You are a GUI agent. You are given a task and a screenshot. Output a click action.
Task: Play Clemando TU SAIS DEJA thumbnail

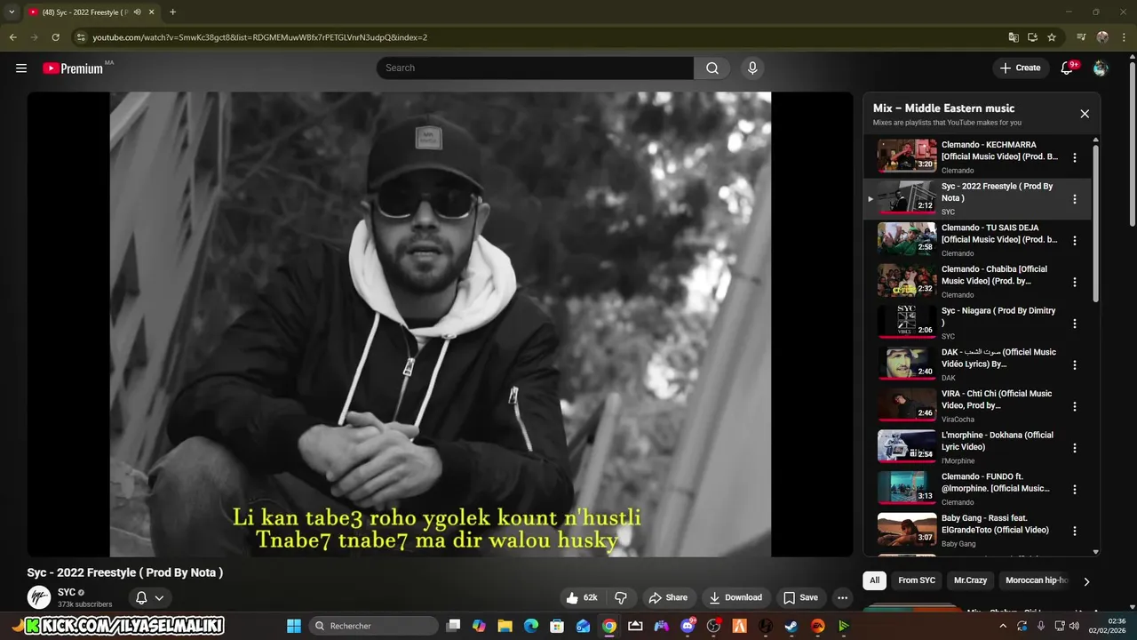pos(907,238)
